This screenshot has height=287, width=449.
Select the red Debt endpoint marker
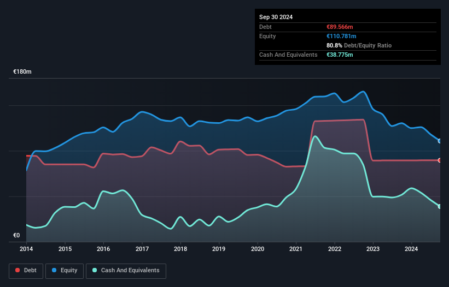pos(440,160)
